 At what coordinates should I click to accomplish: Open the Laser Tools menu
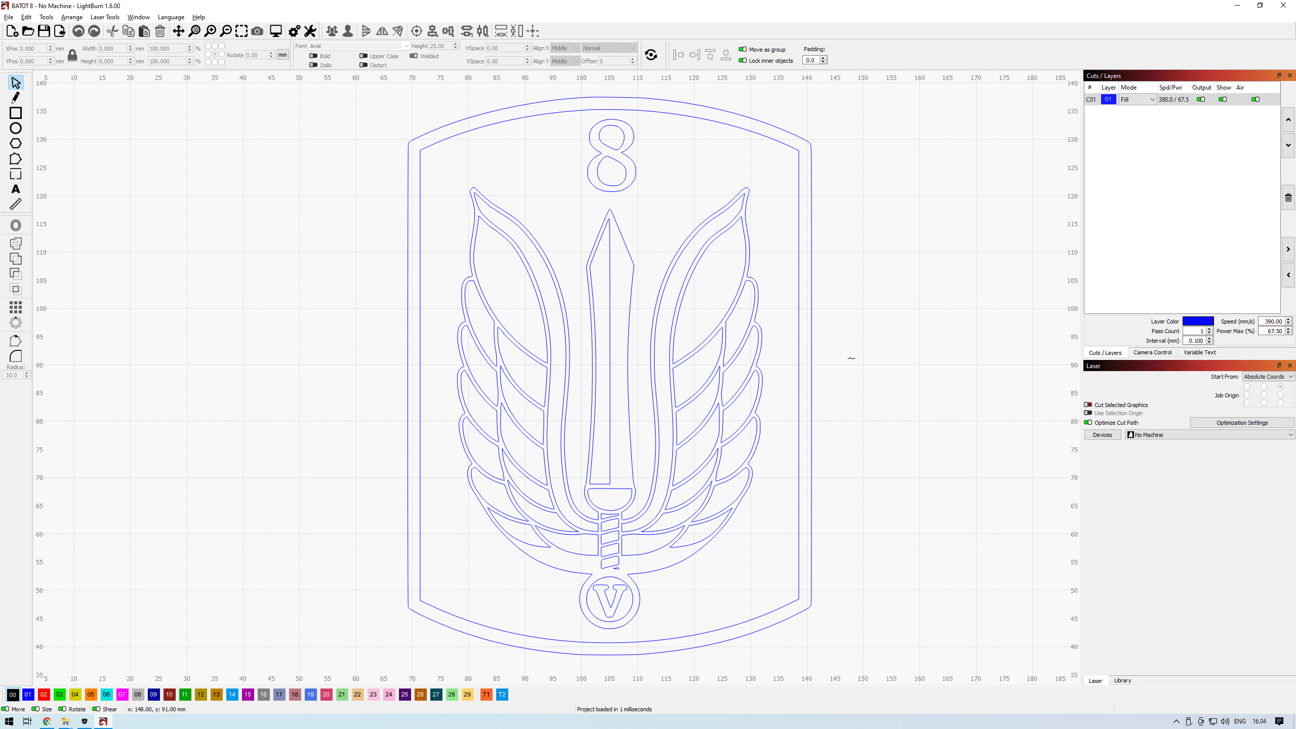(x=105, y=17)
